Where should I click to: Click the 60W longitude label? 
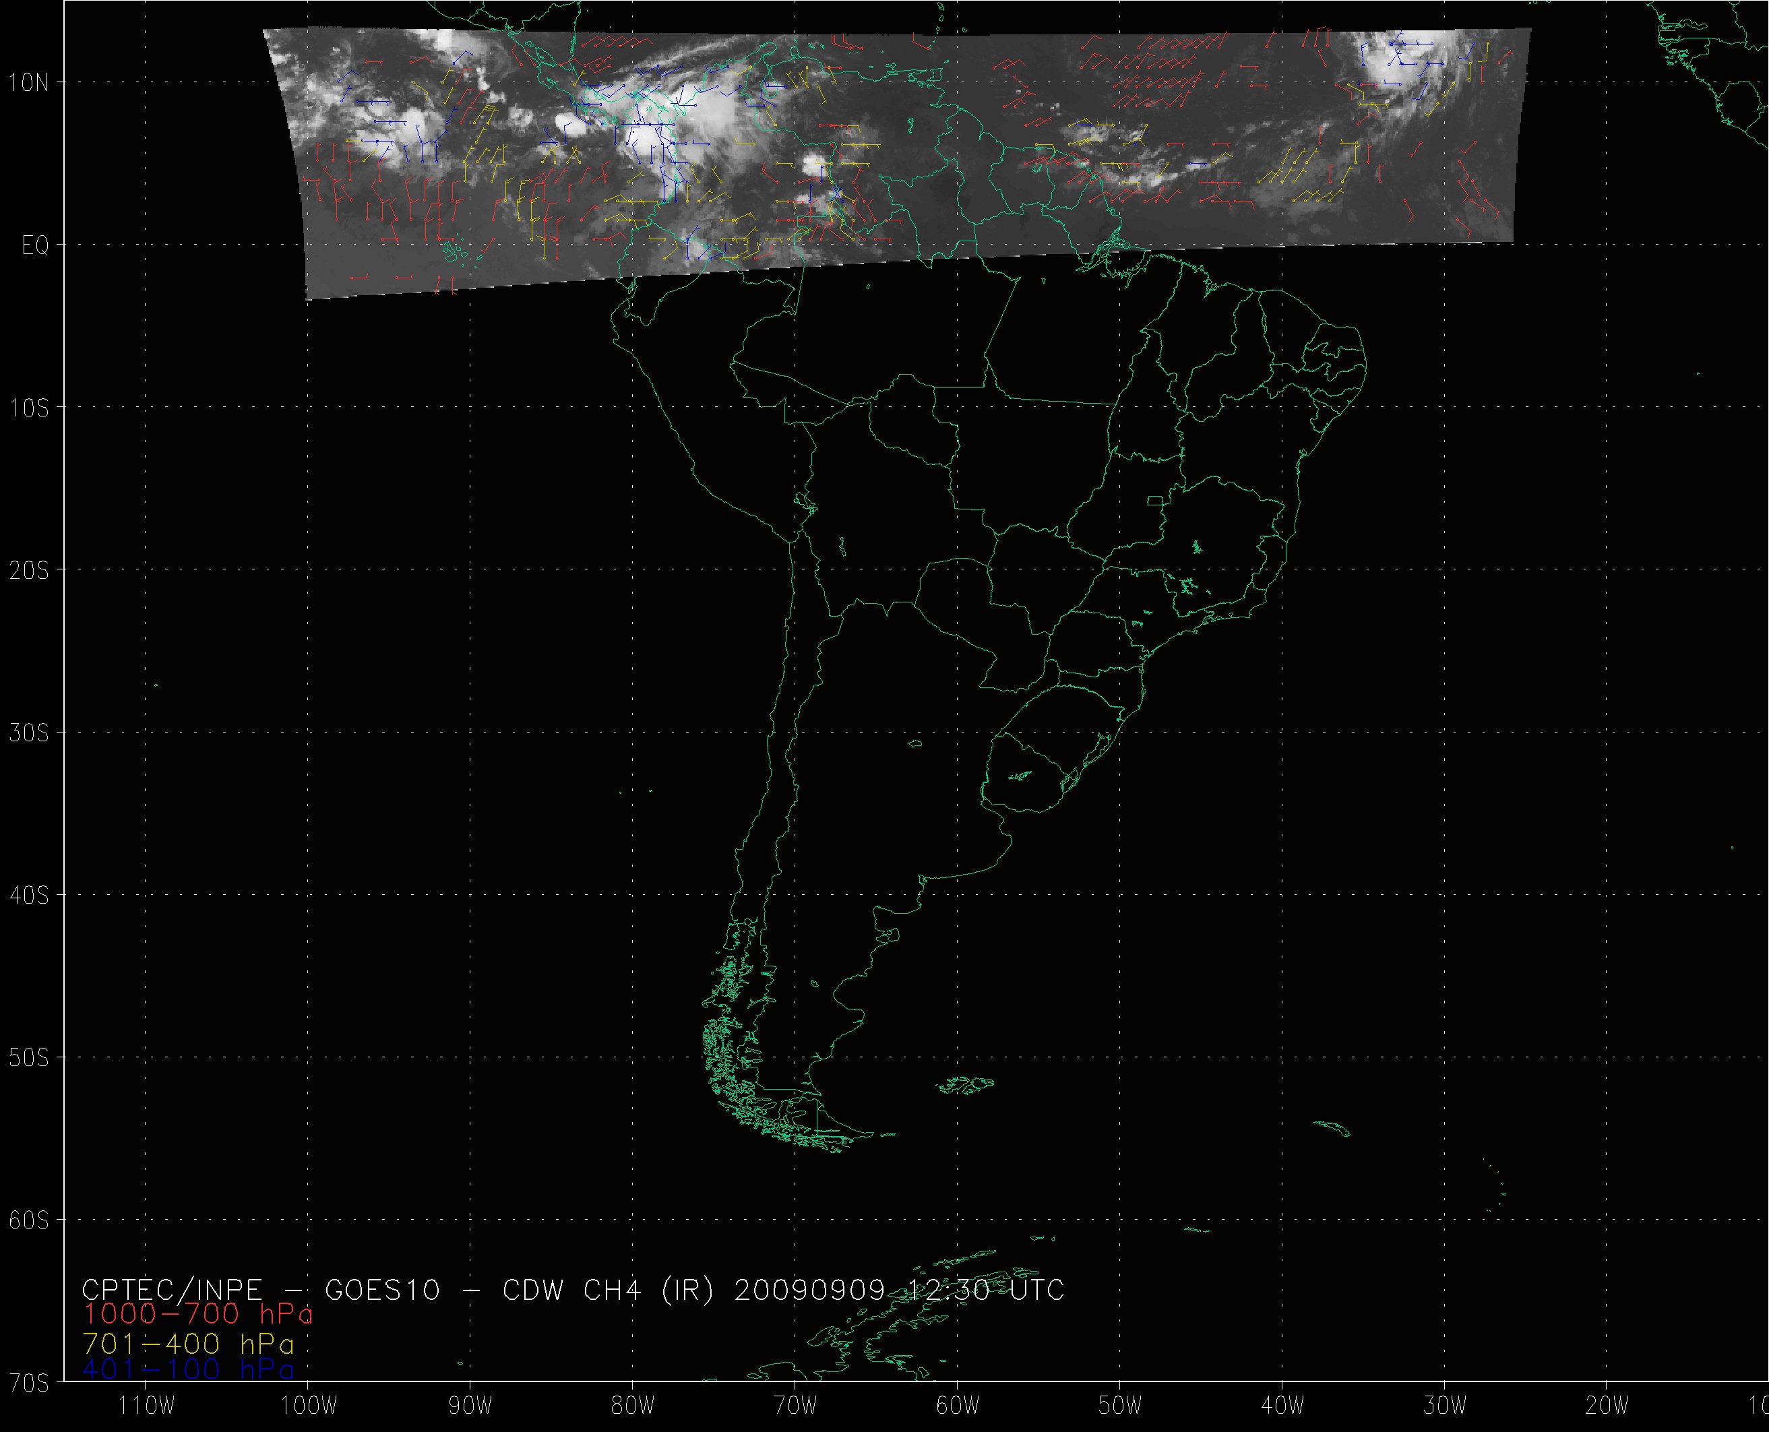pyautogui.click(x=958, y=1406)
